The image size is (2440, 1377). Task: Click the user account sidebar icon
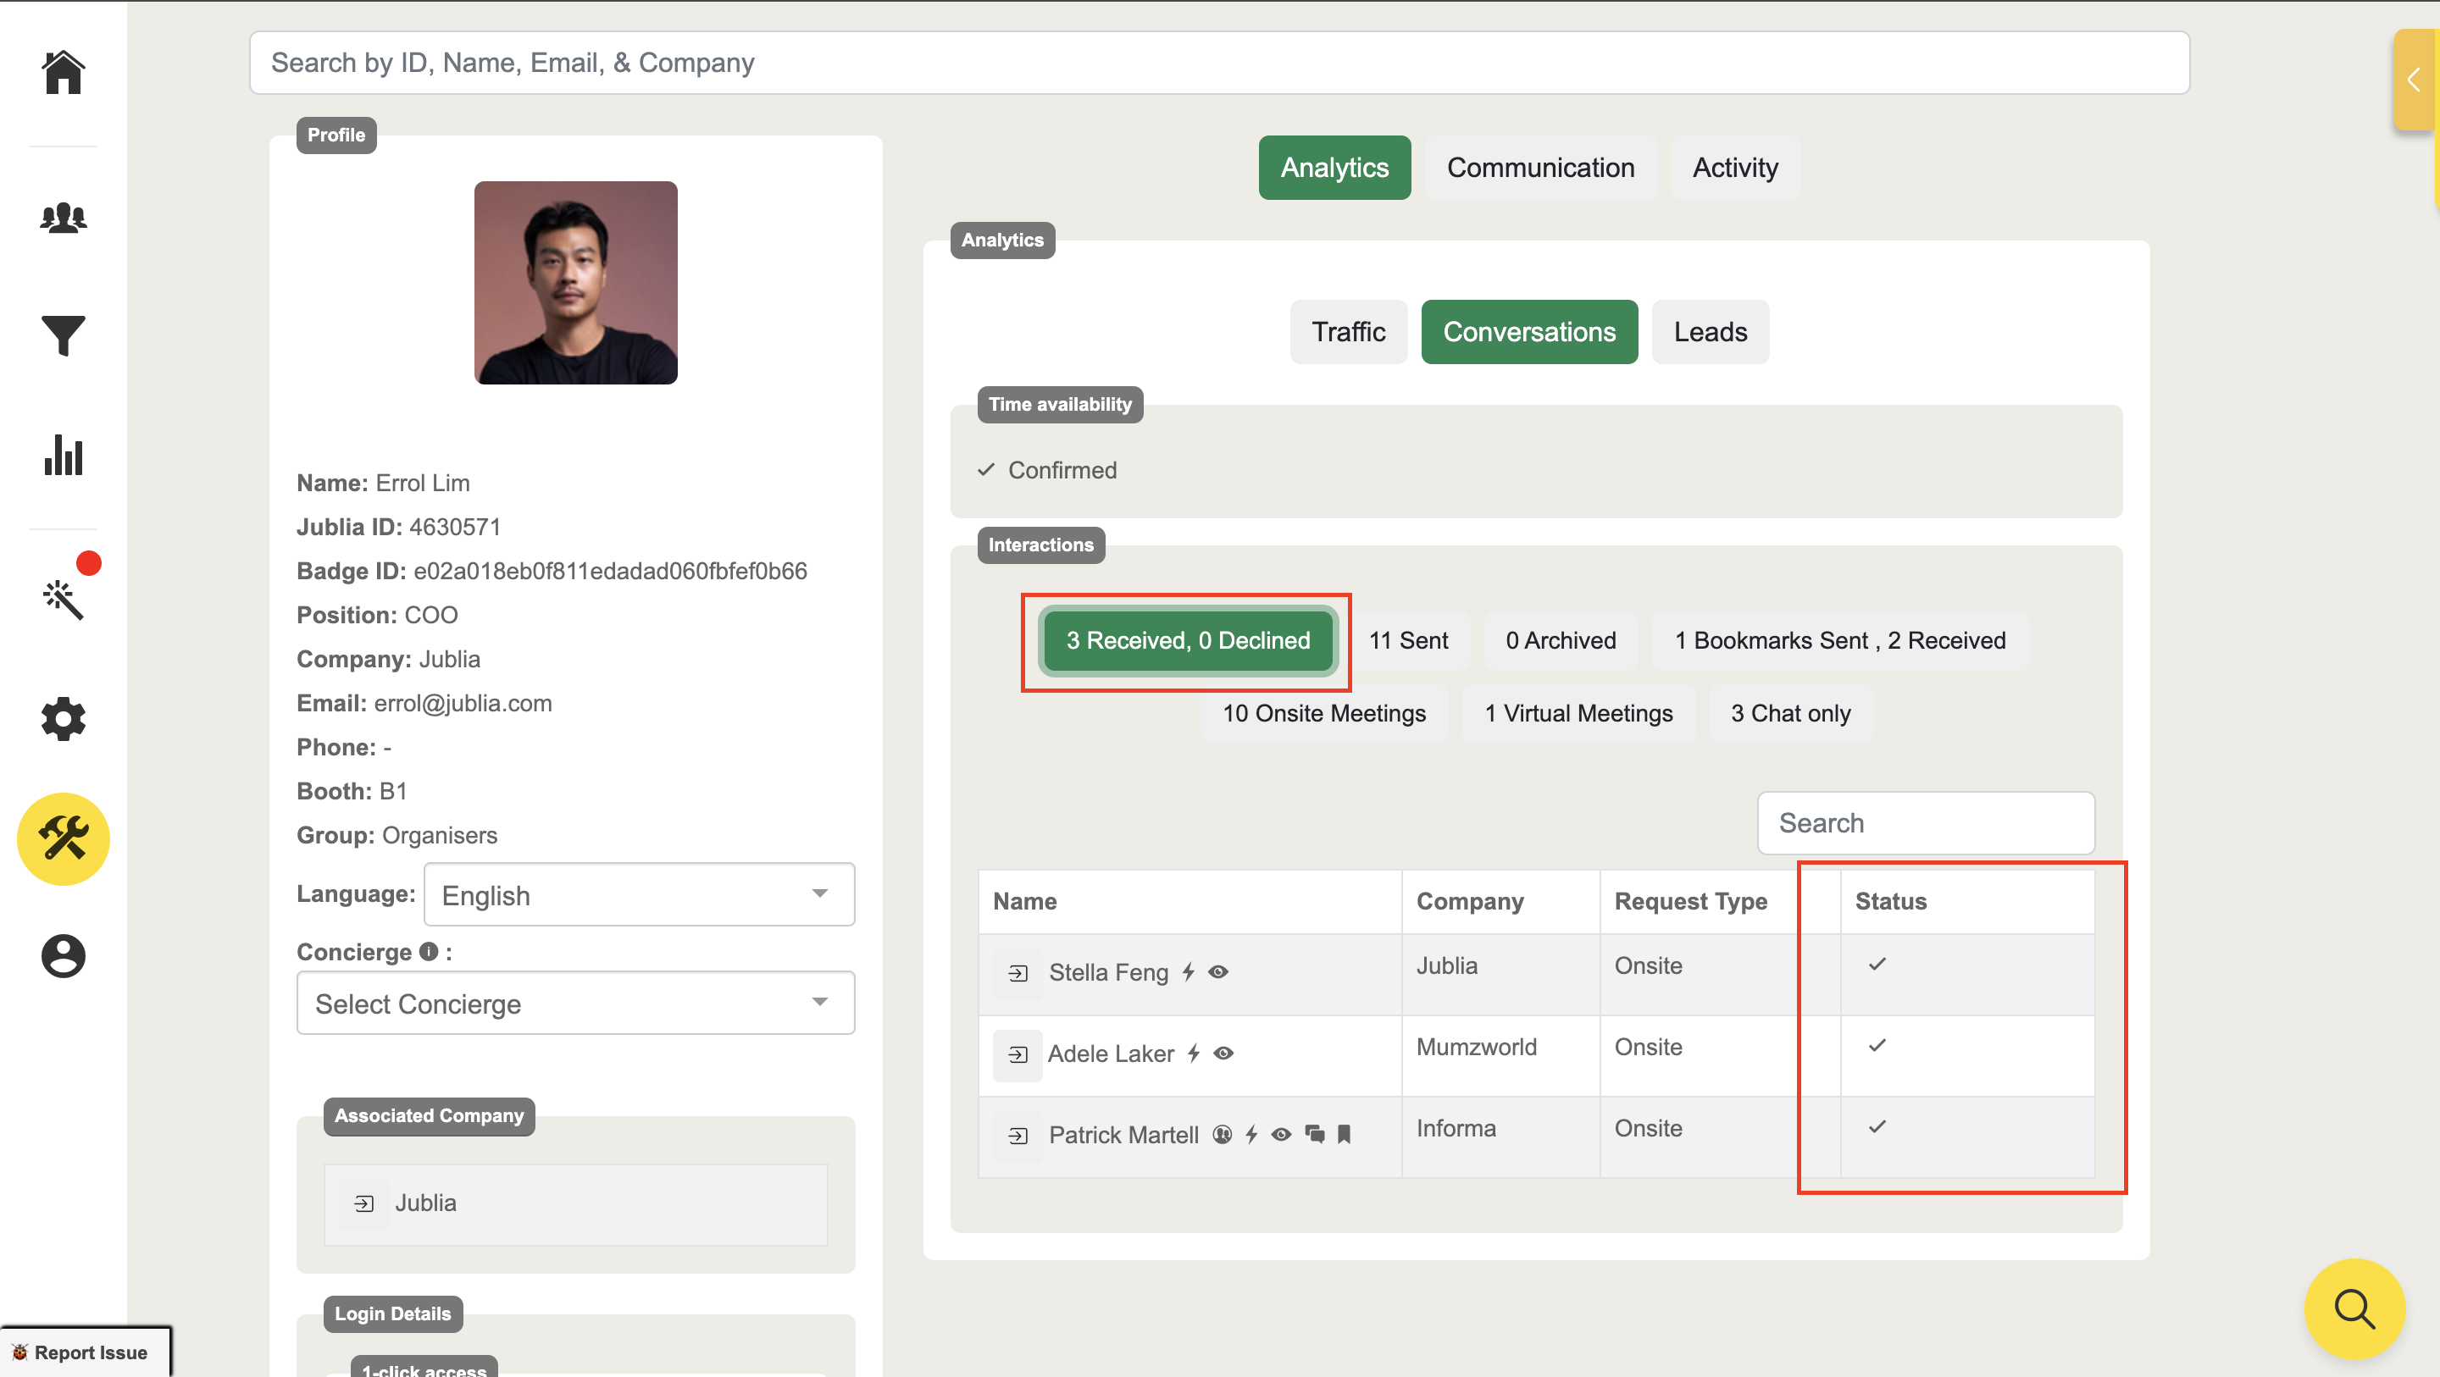(64, 956)
